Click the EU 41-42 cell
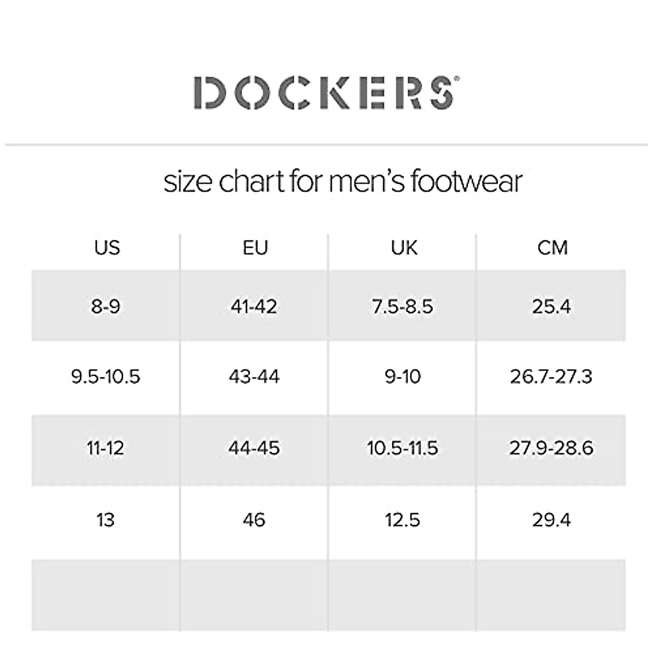This screenshot has height=653, width=653. tap(254, 306)
